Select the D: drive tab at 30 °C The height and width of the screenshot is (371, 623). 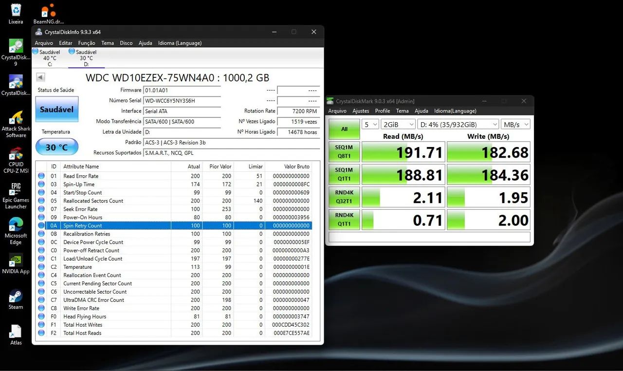tap(86, 57)
